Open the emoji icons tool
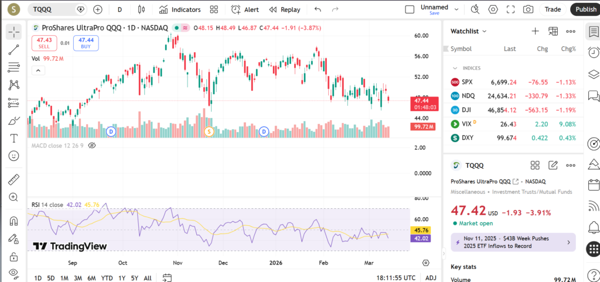Viewport: 600px width, 282px height. click(x=14, y=156)
